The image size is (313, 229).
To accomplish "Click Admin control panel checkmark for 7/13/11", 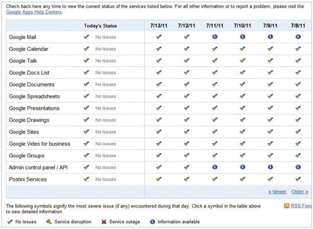I will 159,167.
